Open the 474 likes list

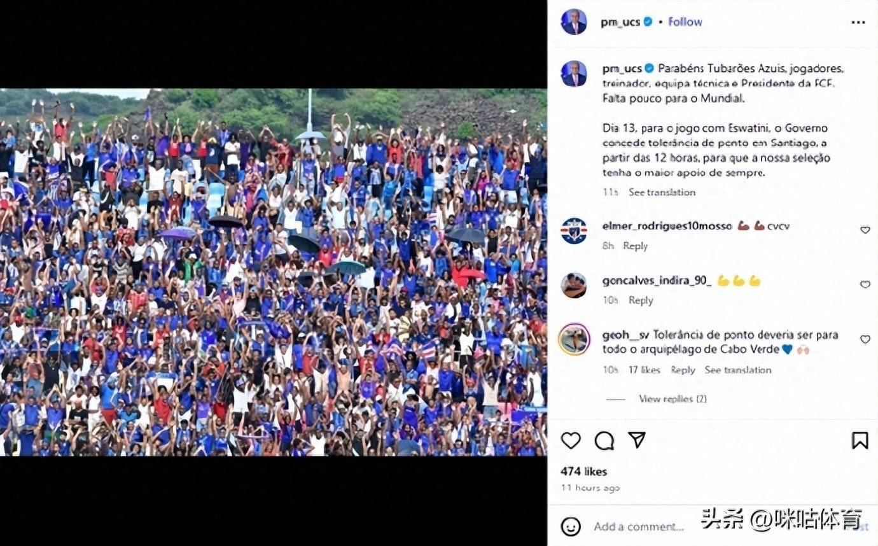[x=583, y=472]
